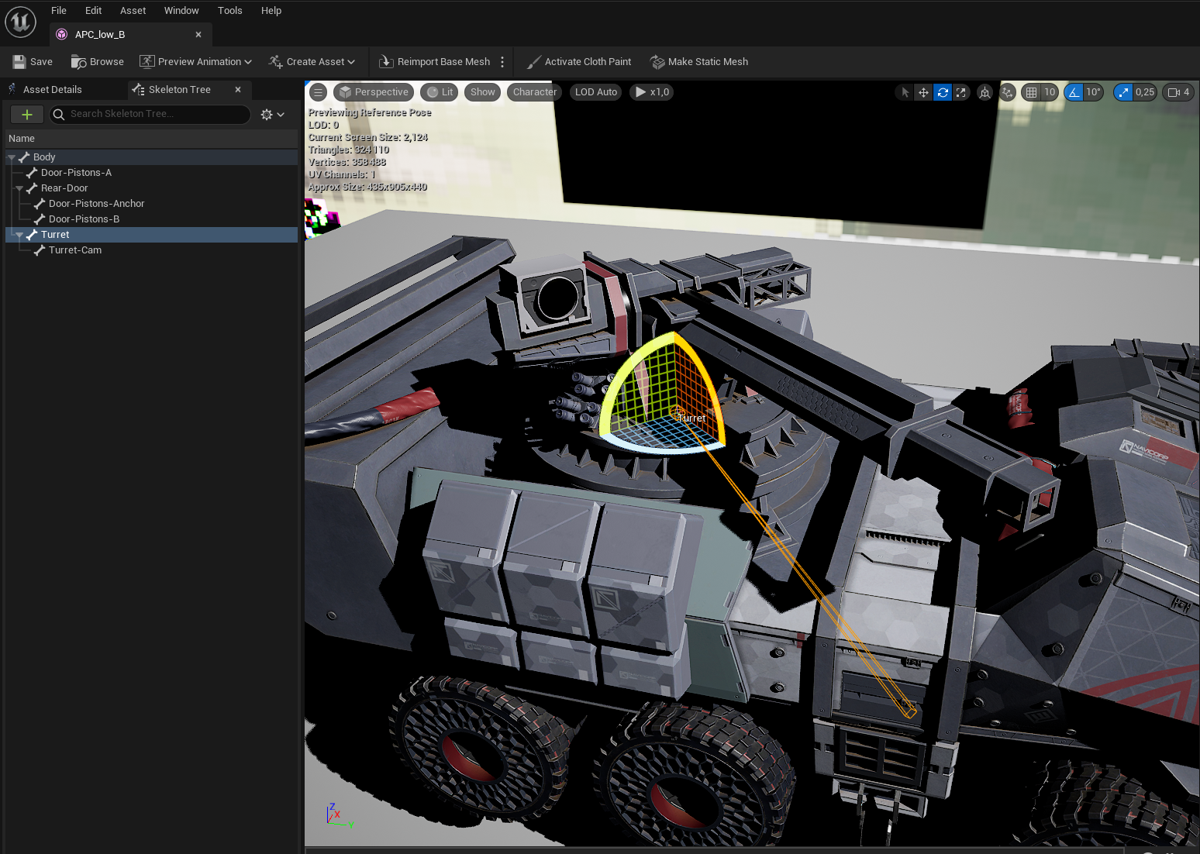Toggle the Rotate gizmo tool
Image resolution: width=1200 pixels, height=854 pixels.
coord(943,92)
